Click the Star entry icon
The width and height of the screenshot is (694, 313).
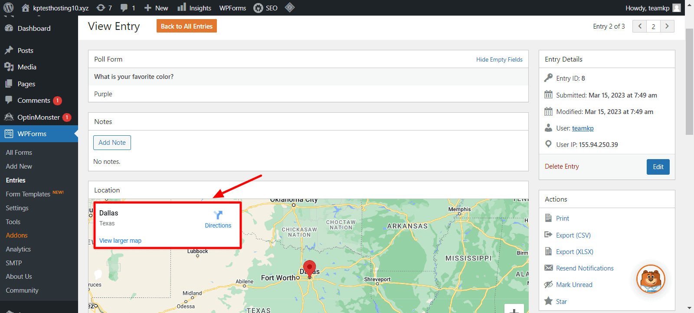(549, 301)
